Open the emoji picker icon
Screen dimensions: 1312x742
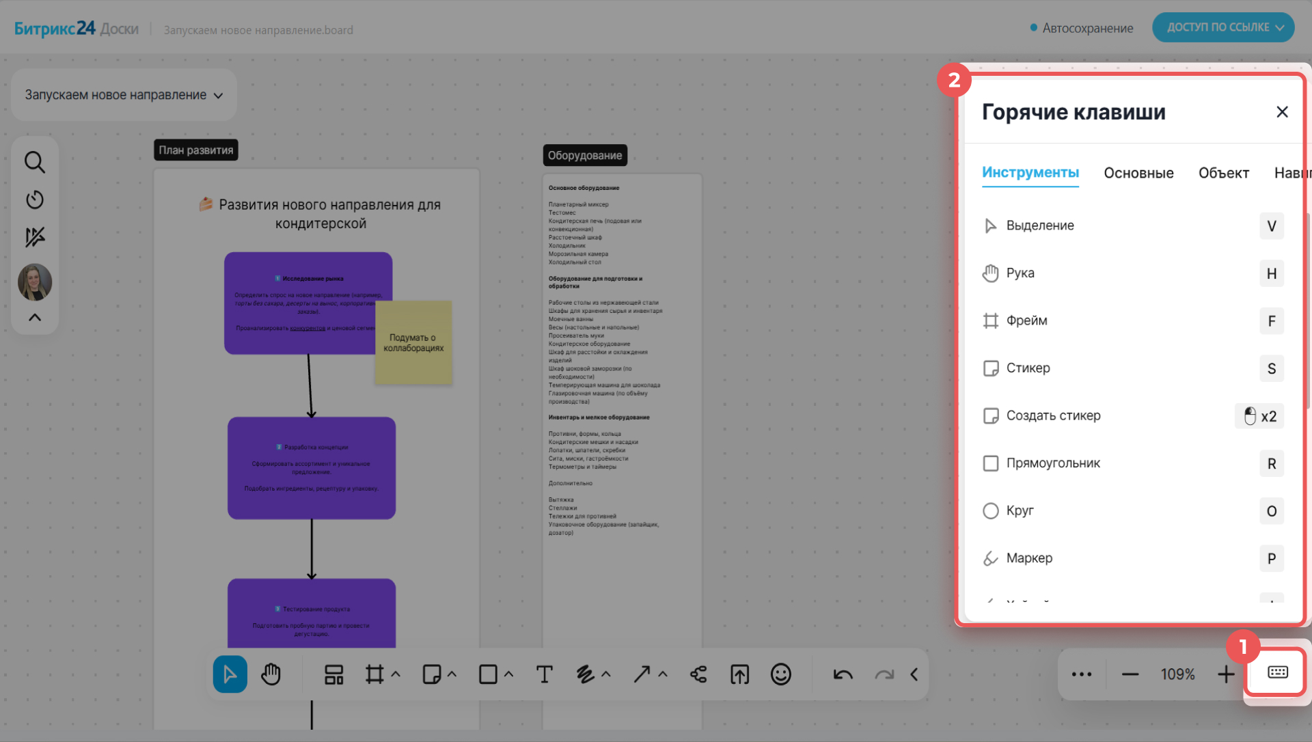coord(780,674)
